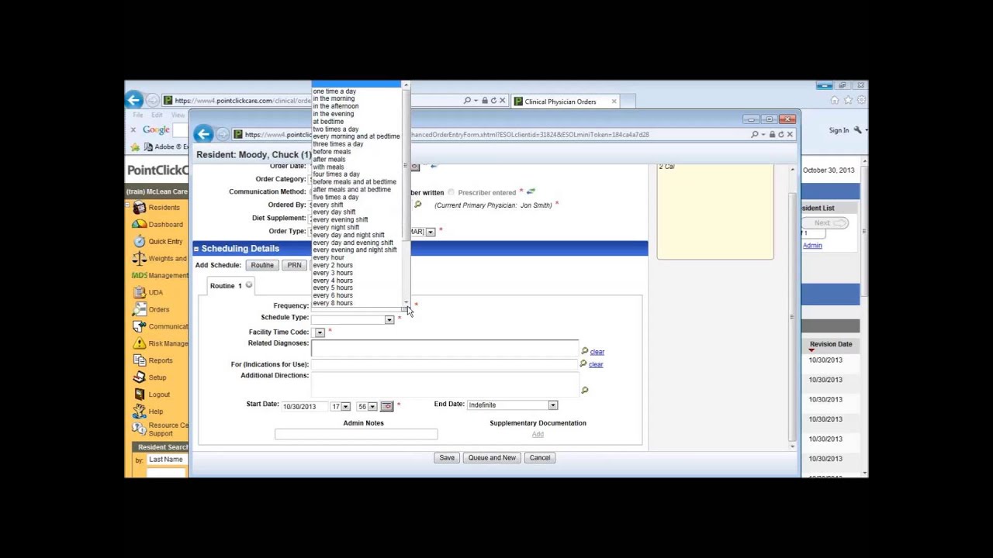This screenshot has height=558, width=993.
Task: Open the Dashboard gauge icon
Action: (139, 225)
